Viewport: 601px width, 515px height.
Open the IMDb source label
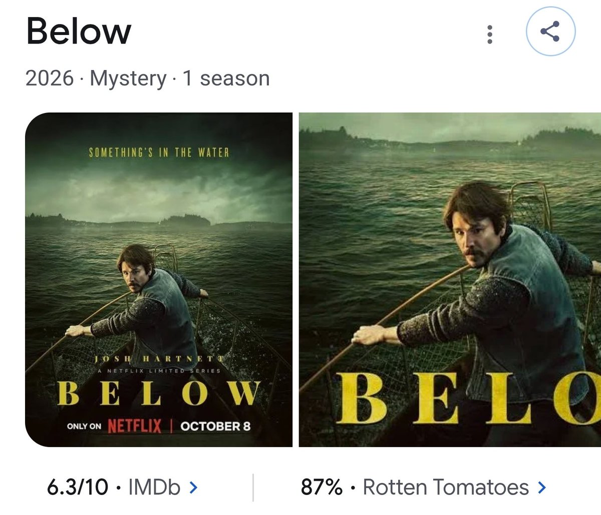pyautogui.click(x=154, y=487)
